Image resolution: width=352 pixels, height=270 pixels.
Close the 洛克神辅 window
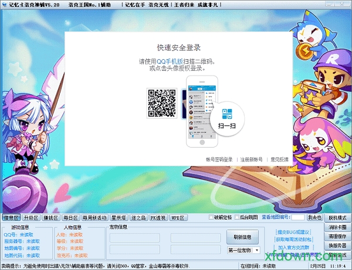(342, 4)
